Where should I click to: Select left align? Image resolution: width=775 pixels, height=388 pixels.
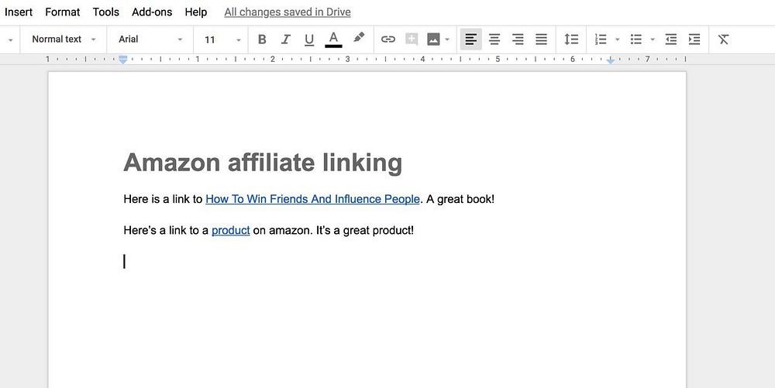coord(471,39)
